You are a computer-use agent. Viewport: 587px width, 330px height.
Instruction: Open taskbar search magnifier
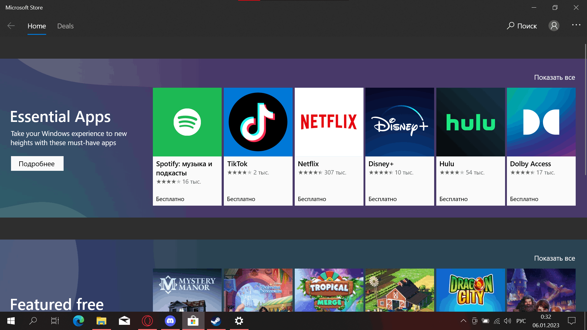click(33, 321)
